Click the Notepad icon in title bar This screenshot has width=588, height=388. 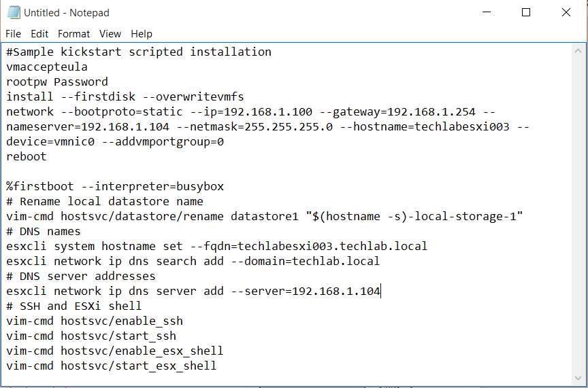coord(14,12)
